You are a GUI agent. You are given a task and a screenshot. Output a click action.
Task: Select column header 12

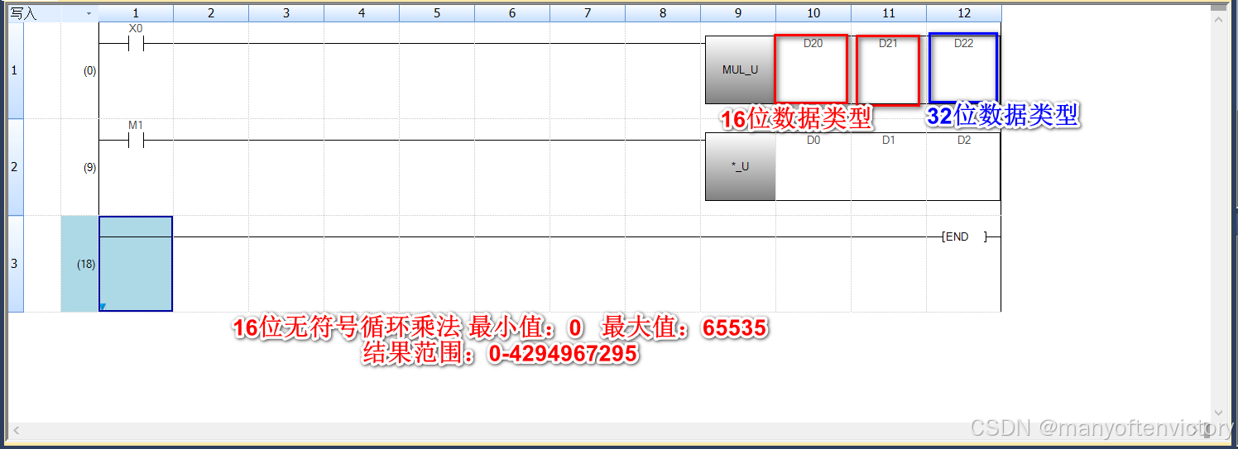(964, 13)
